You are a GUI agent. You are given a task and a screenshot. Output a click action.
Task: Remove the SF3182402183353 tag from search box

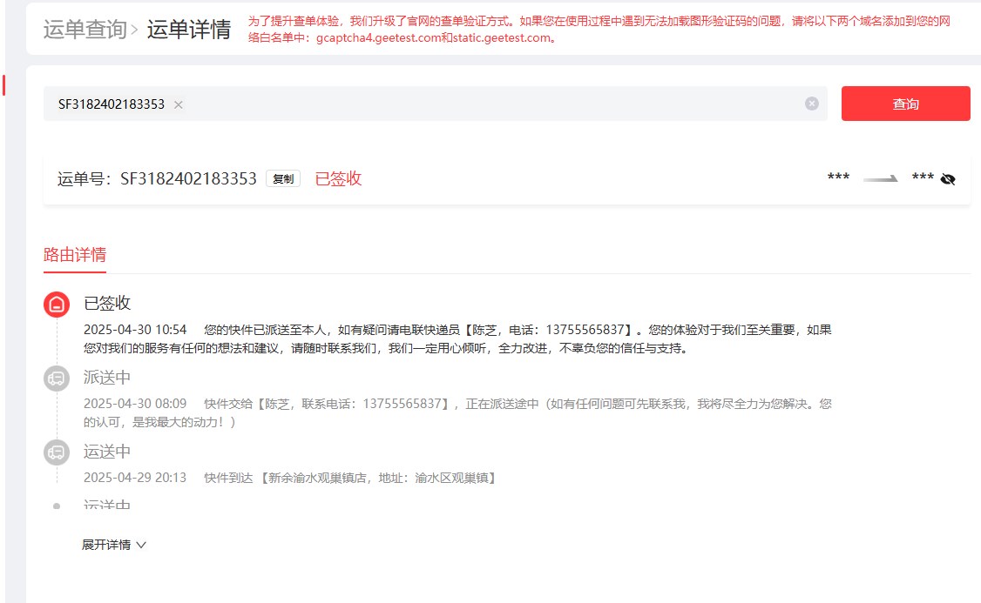[x=179, y=104]
